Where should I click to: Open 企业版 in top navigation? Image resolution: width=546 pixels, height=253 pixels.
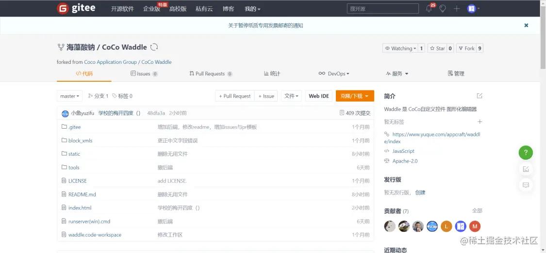click(151, 9)
